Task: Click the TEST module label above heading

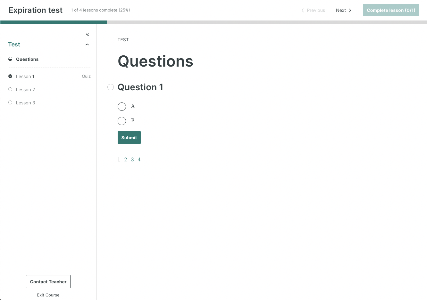Action: pyautogui.click(x=123, y=40)
